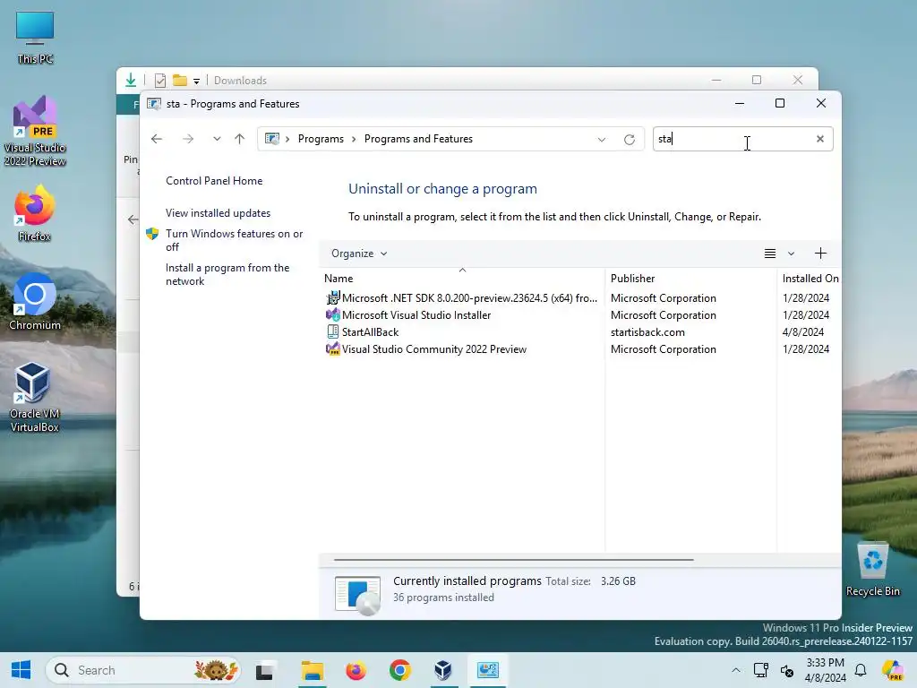Screen dimensions: 917x688
Task: Go up one level with up arrow
Action: [239, 139]
